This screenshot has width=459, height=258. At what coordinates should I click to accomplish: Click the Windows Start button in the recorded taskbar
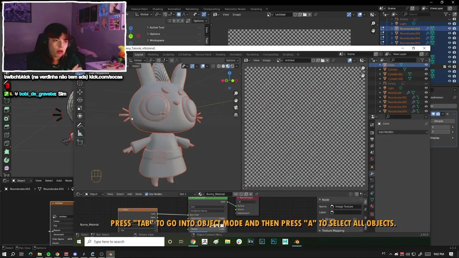[79, 242]
